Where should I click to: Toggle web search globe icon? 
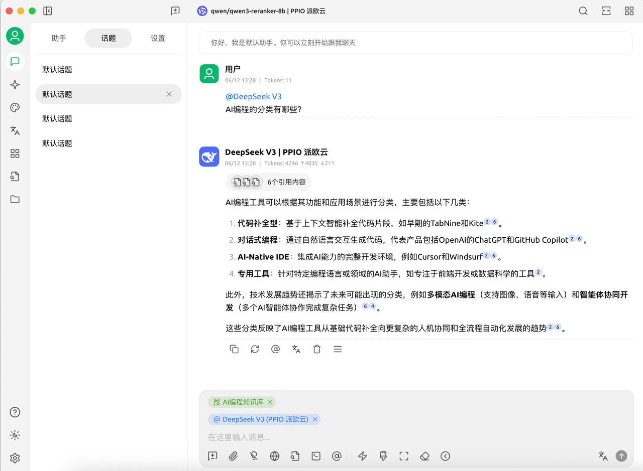click(x=274, y=456)
